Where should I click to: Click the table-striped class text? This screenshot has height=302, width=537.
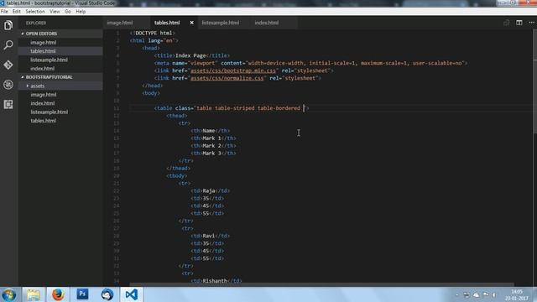235,108
